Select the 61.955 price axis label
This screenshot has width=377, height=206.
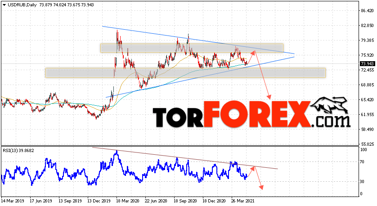click(x=368, y=115)
